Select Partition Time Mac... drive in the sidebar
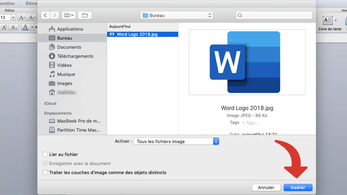 tap(72, 130)
